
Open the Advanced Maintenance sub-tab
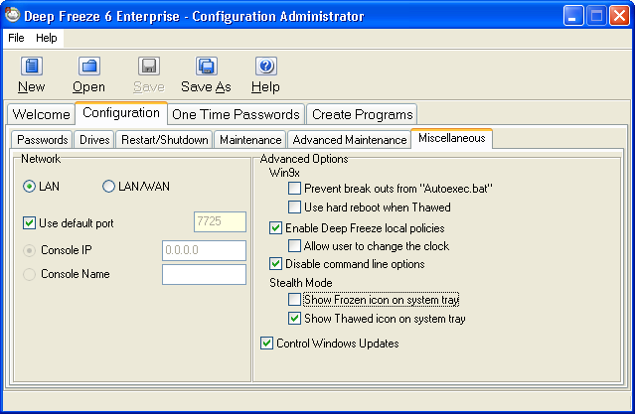point(350,140)
